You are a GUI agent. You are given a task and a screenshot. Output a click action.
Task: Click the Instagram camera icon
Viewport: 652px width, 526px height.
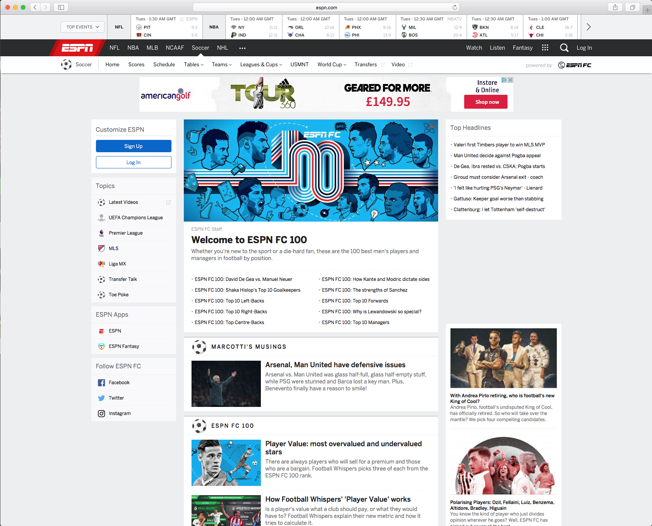click(101, 413)
